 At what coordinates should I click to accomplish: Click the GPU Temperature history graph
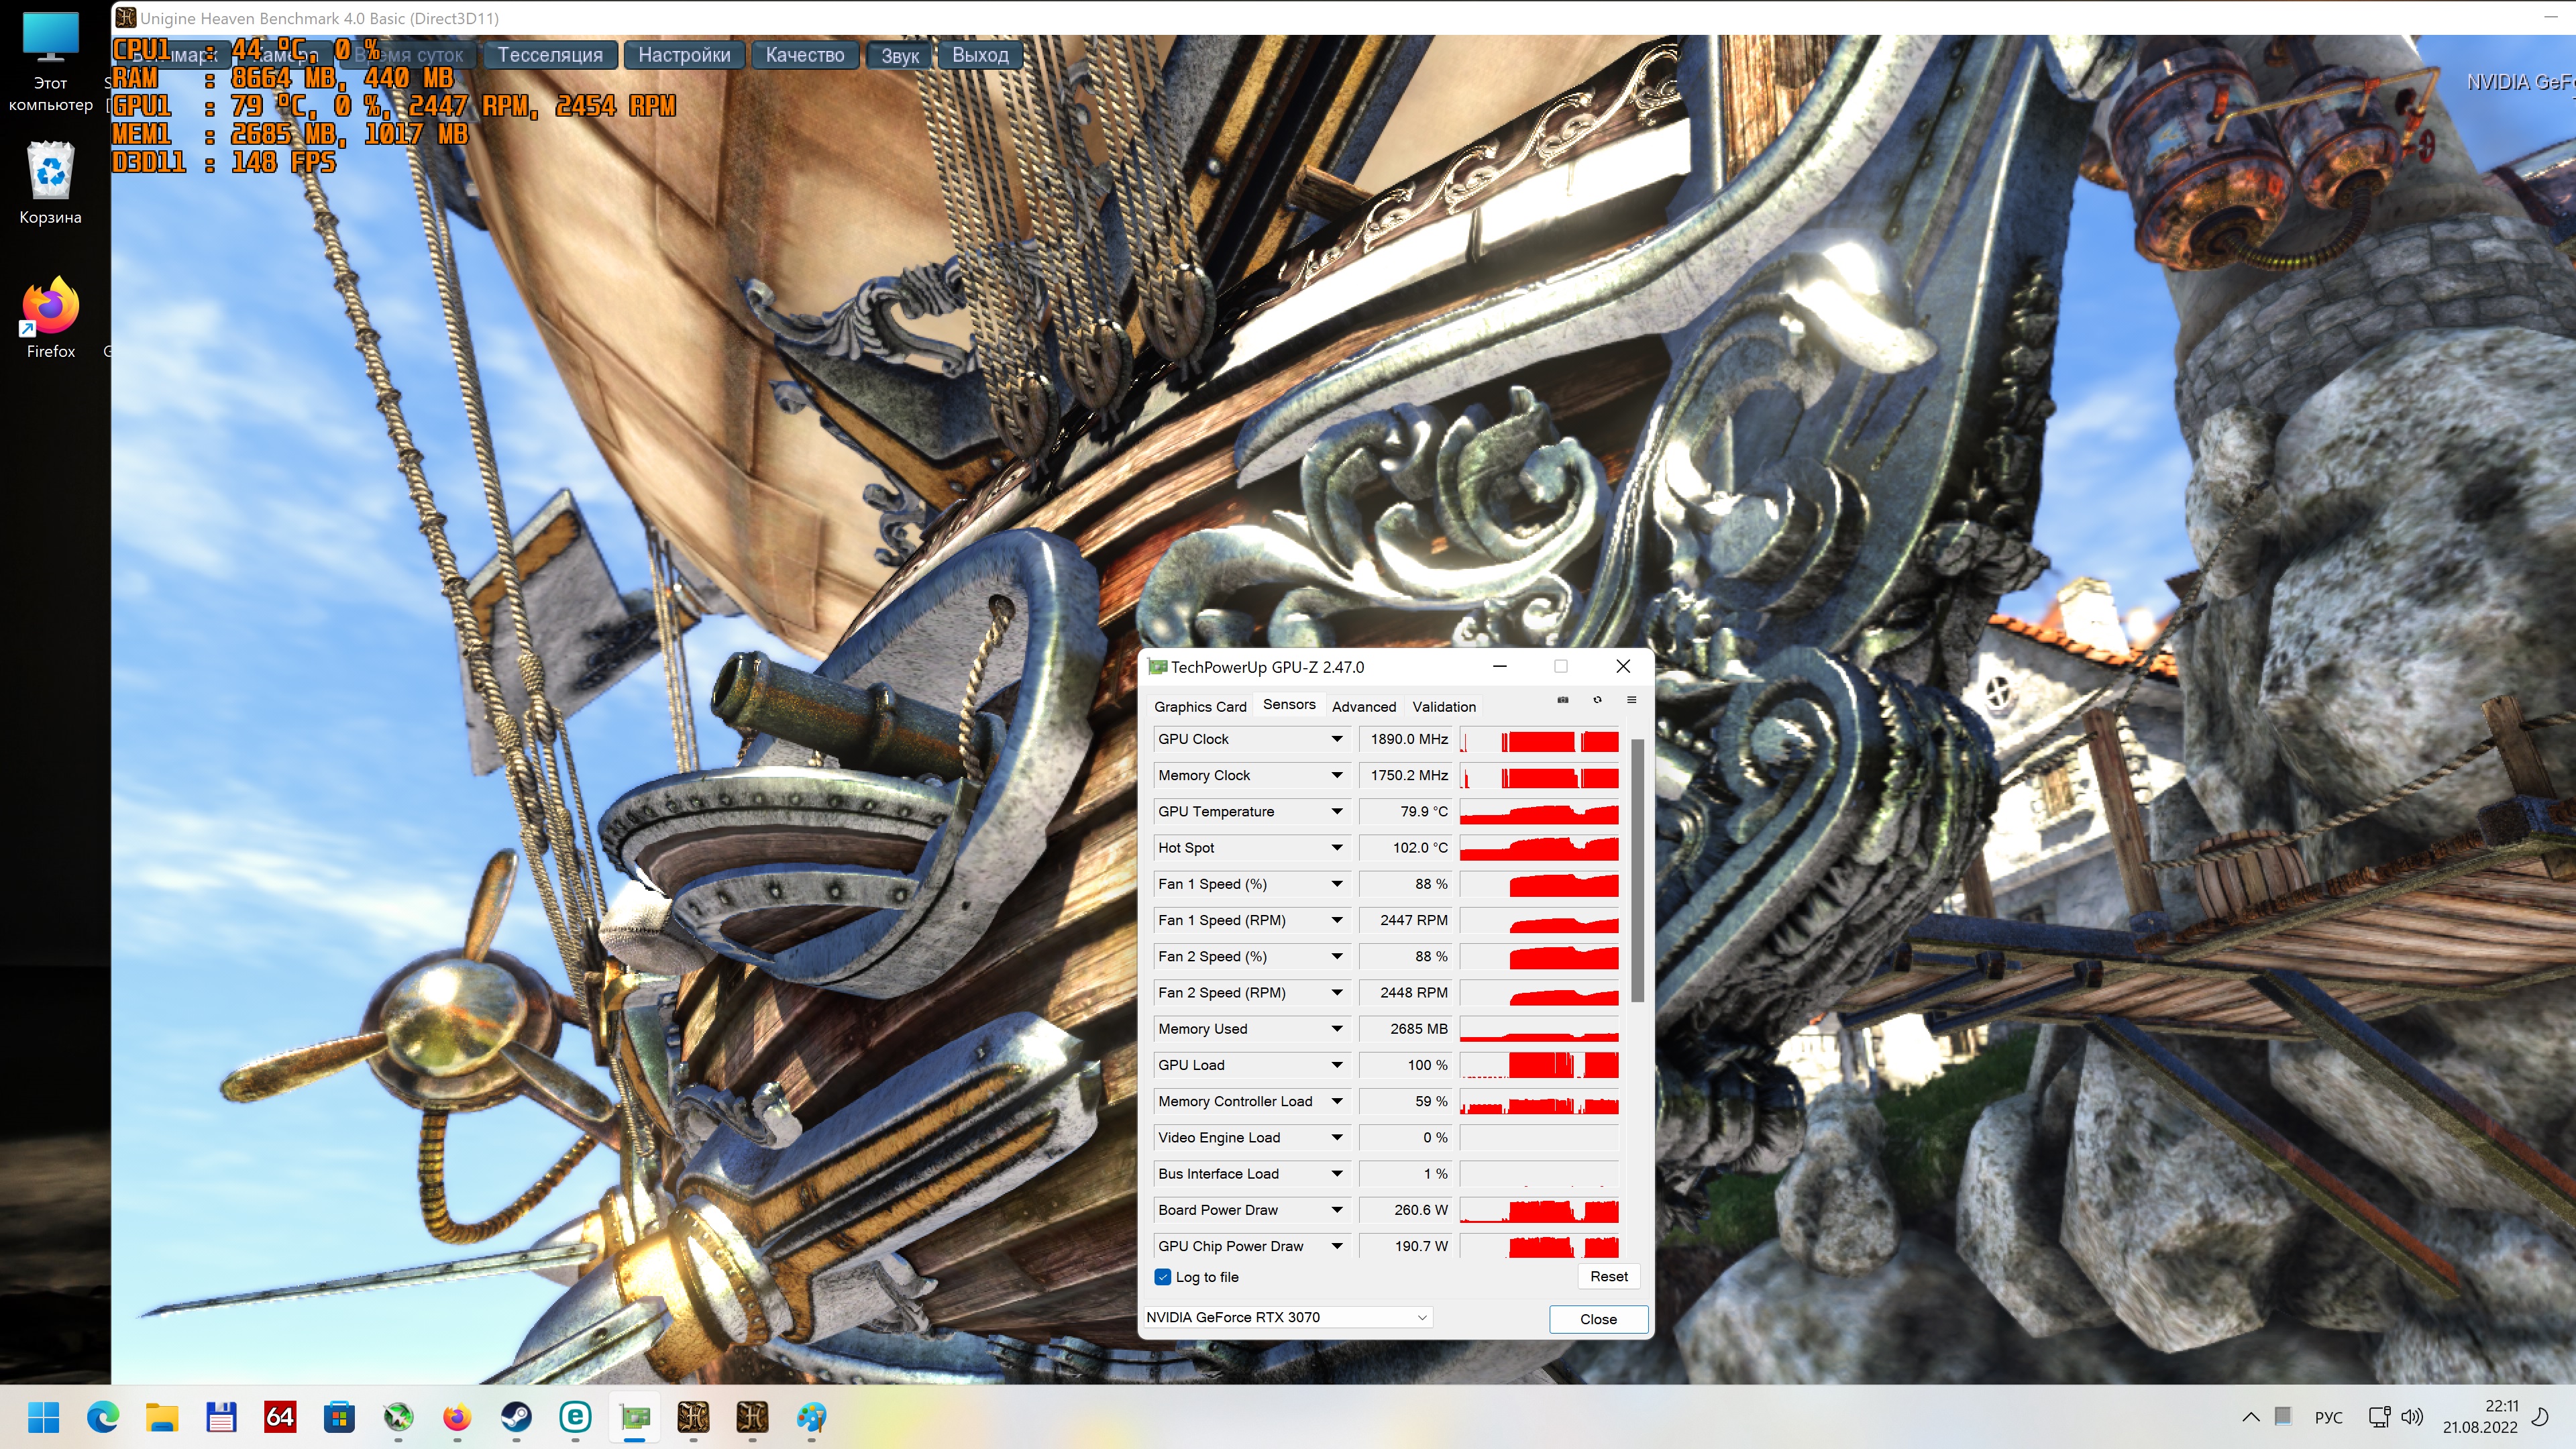(1538, 812)
